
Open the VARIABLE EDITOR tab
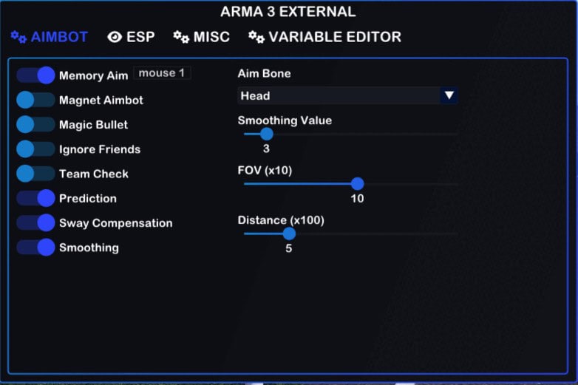335,37
